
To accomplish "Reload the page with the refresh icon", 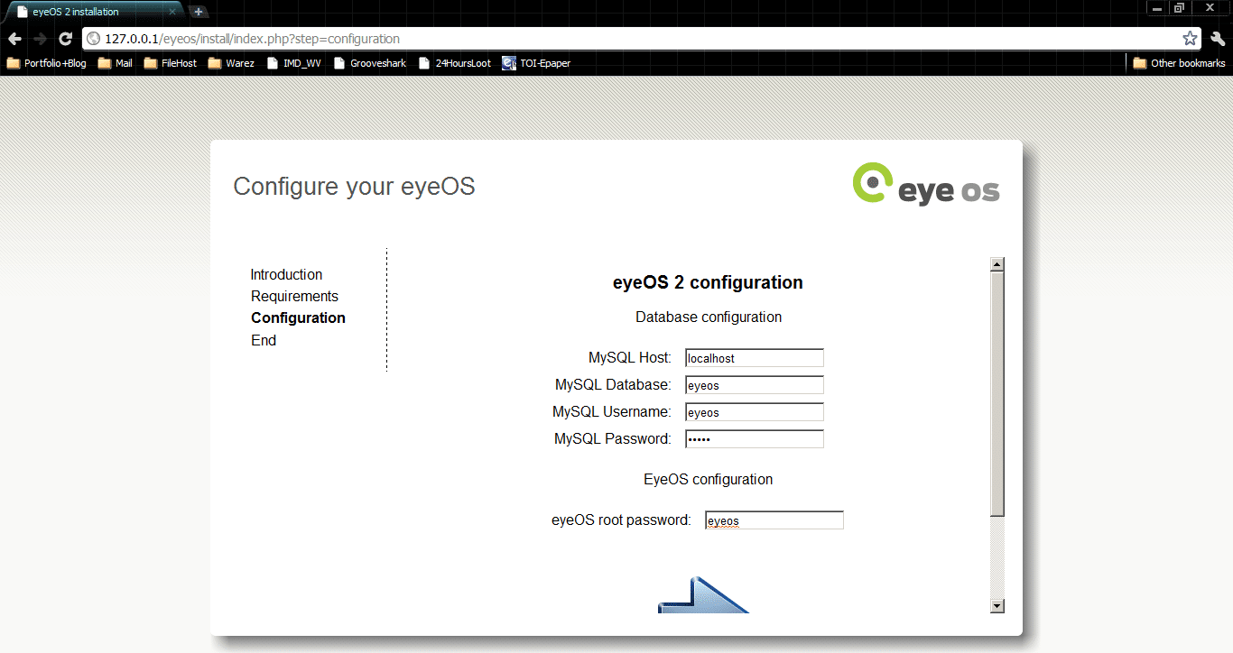I will pos(65,39).
